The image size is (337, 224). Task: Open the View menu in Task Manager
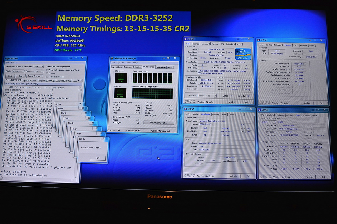(x=129, y=63)
